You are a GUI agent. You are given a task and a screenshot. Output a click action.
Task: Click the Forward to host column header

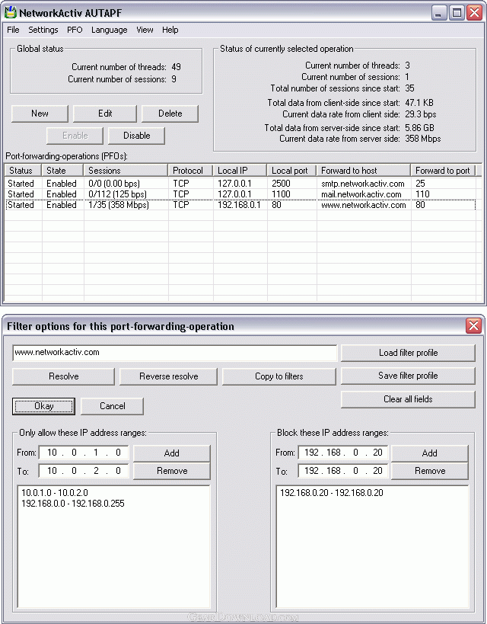364,171
